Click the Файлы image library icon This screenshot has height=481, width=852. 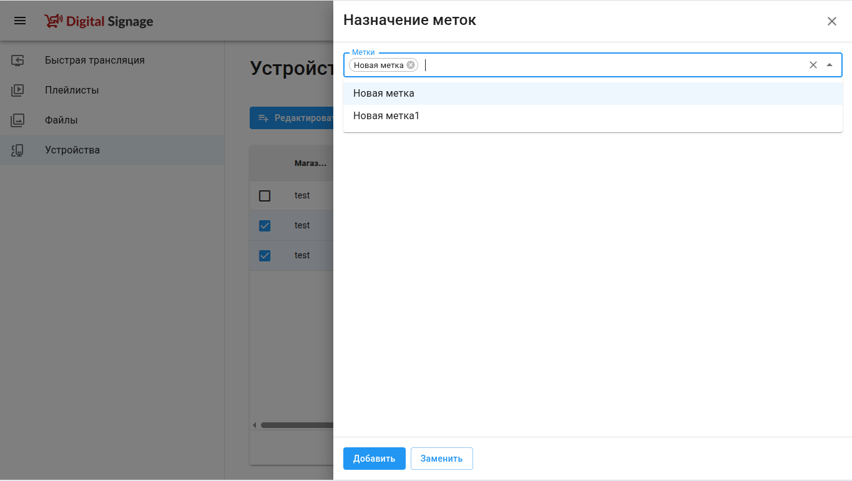[17, 120]
